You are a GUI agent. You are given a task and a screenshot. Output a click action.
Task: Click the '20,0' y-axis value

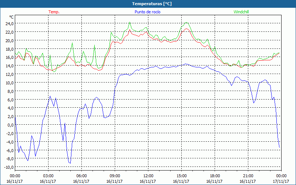click(x=10, y=41)
